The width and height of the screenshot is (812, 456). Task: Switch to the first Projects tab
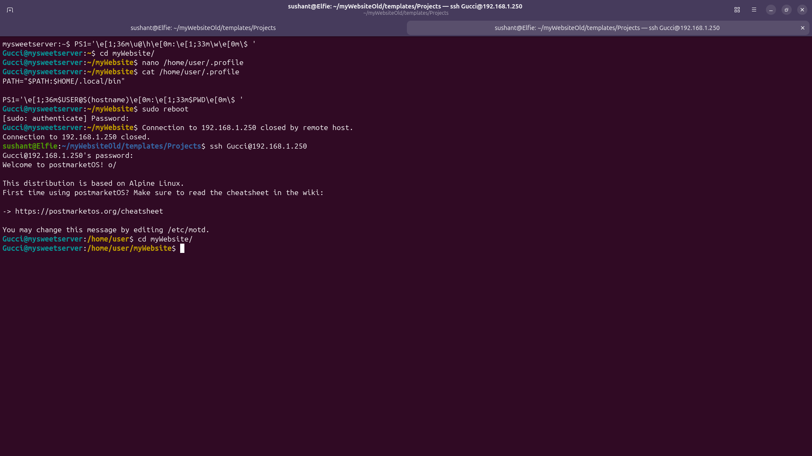(203, 28)
